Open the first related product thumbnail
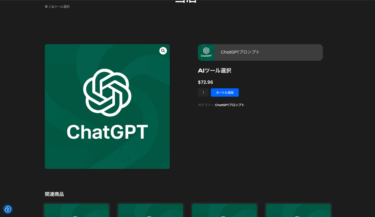 (x=77, y=210)
